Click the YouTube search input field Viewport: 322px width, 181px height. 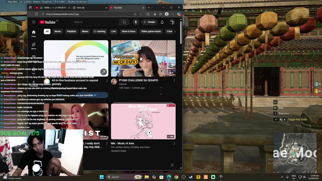[x=96, y=22]
